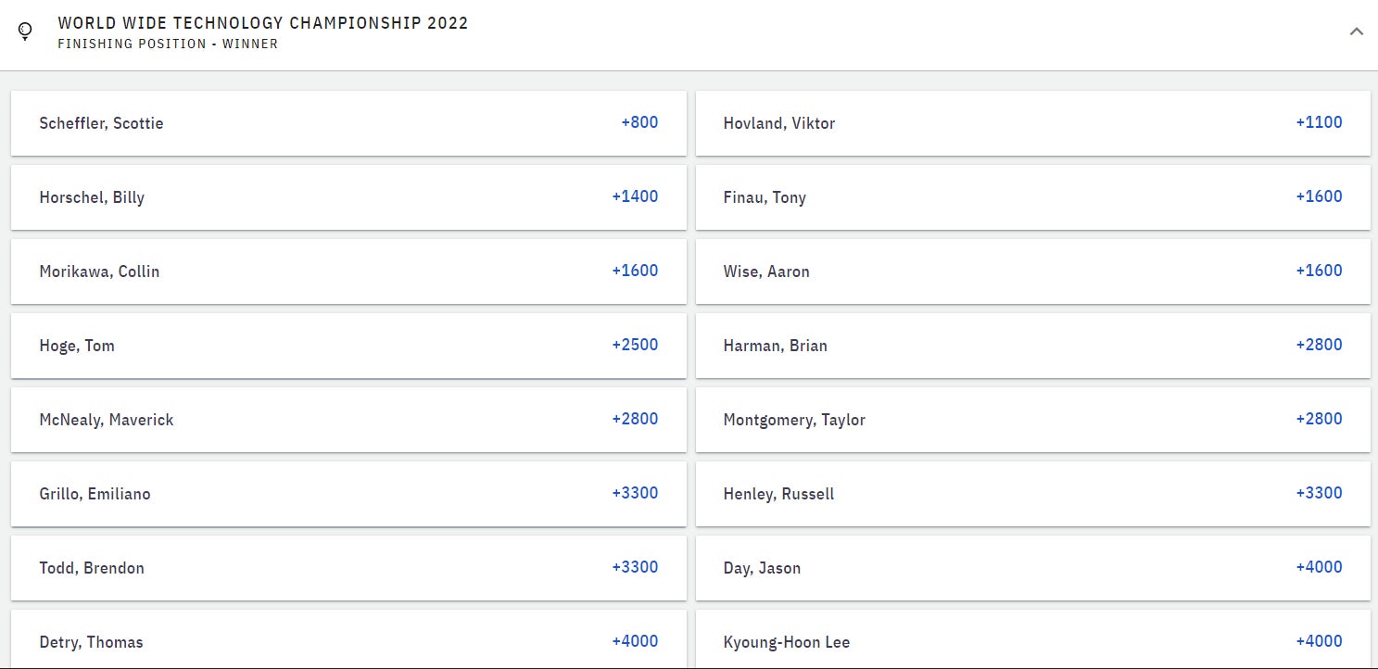
Task: Bet on Grillo, Emiliano at +3300
Action: click(348, 494)
